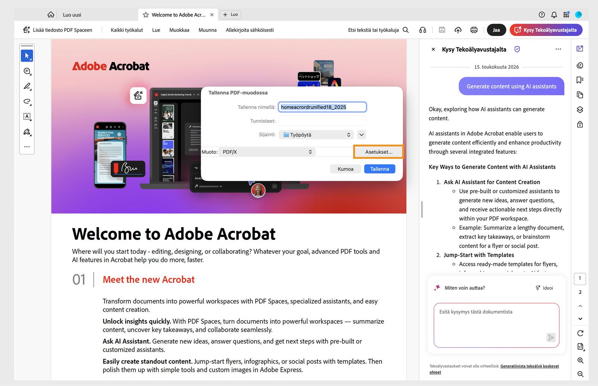Open the notifications bell icon

pos(554,15)
